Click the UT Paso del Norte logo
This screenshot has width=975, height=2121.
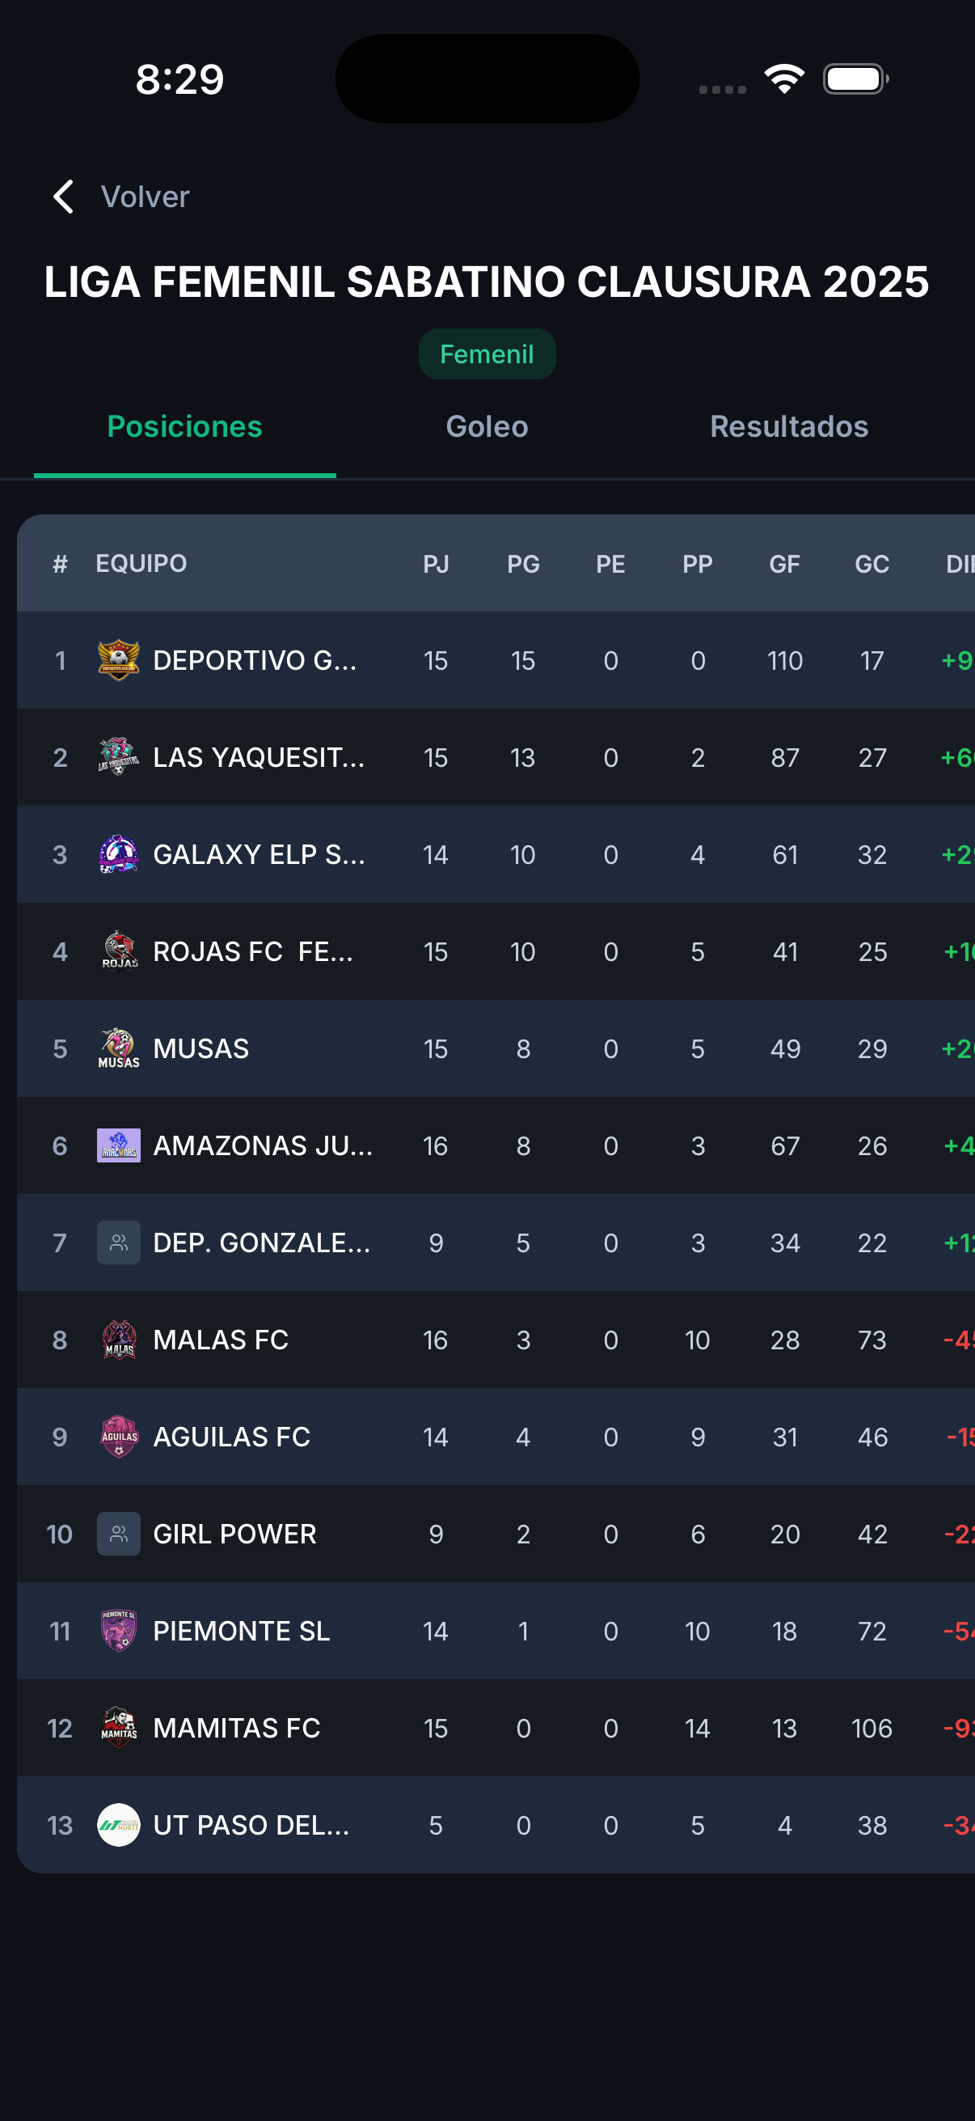(x=119, y=1826)
